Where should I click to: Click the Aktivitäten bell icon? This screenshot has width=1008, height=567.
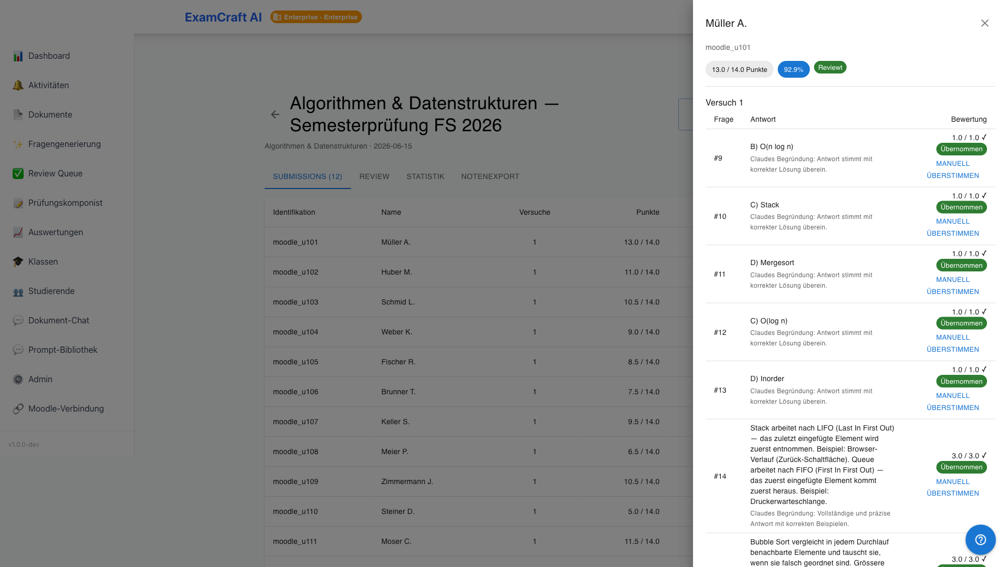click(18, 86)
